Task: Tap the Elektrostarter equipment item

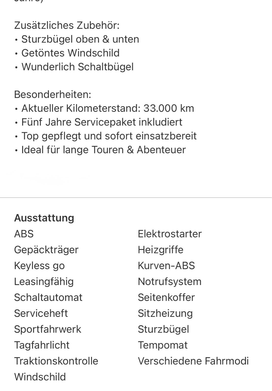Action: tap(170, 234)
